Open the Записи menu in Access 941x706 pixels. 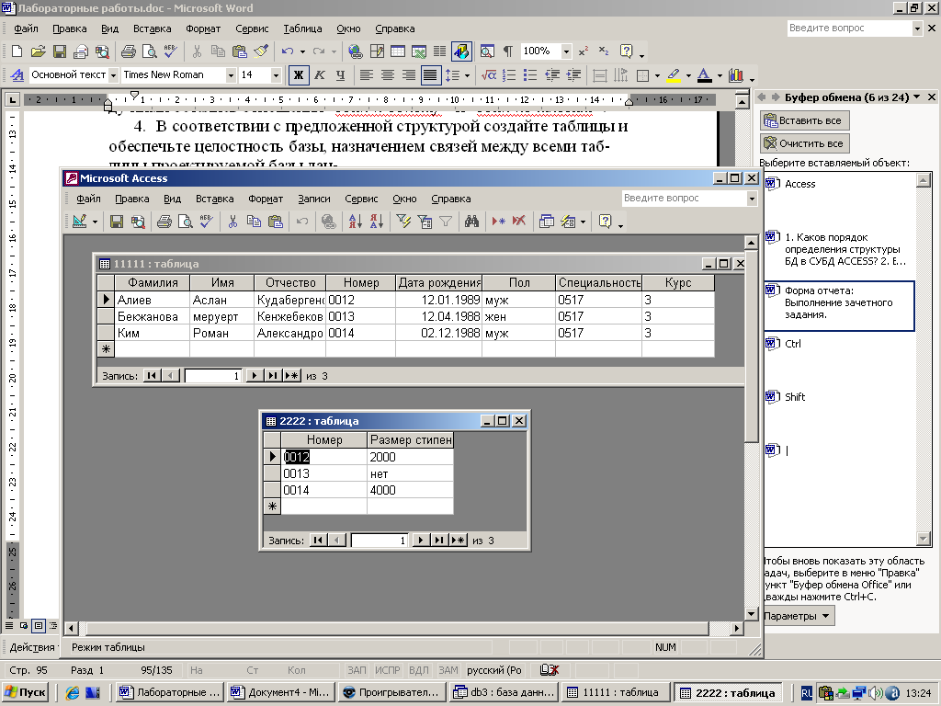[x=314, y=199]
